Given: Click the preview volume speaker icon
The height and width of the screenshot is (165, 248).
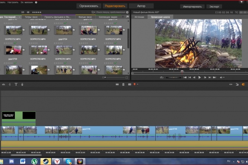Looking at the screenshot, I should pyautogui.click(x=221, y=77).
